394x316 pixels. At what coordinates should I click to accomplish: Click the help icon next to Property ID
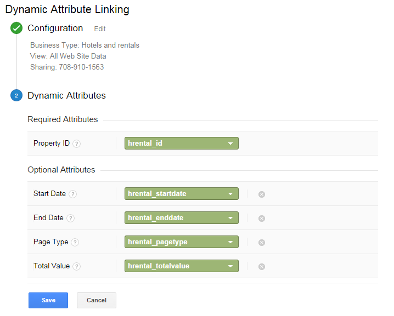[x=77, y=143]
